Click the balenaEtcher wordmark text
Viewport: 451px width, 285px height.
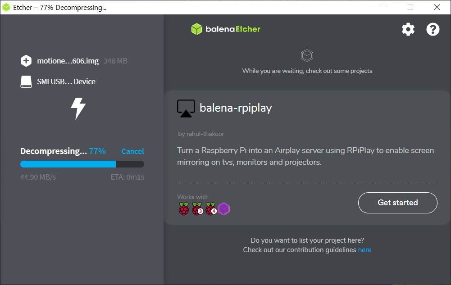point(232,29)
